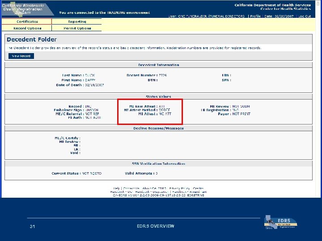
Task: Click the Record Number value 7726
Action: (x=163, y=75)
